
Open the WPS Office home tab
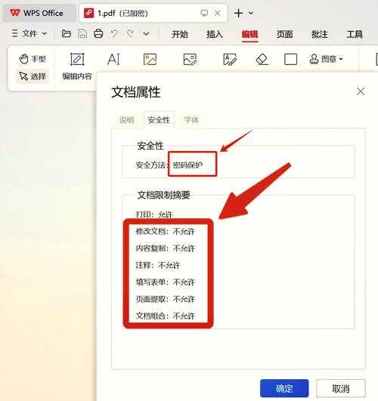39,13
